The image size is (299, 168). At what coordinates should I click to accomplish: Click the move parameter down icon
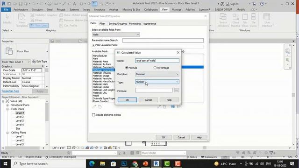click(x=178, y=107)
